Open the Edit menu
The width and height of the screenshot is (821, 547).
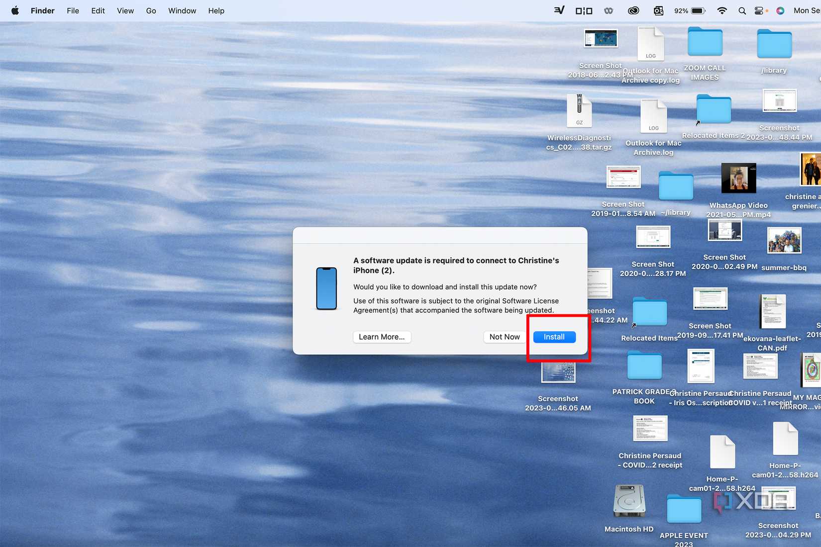tap(98, 10)
